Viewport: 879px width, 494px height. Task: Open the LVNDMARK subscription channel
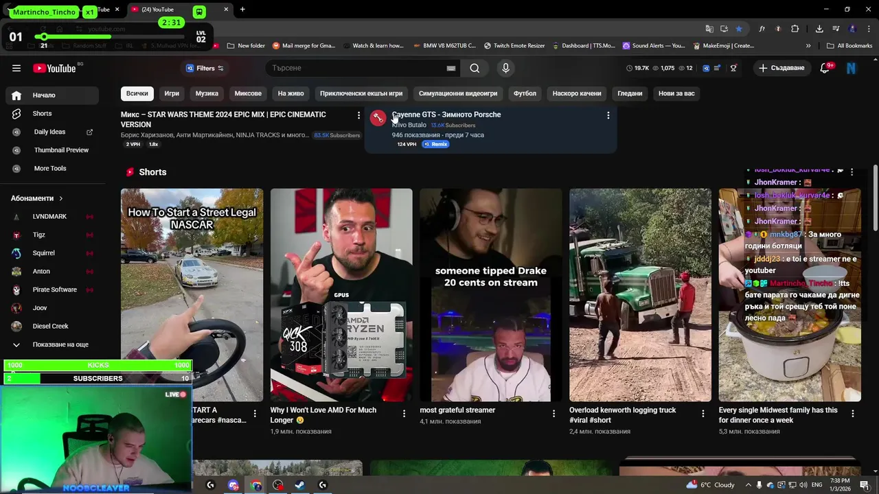coord(52,216)
